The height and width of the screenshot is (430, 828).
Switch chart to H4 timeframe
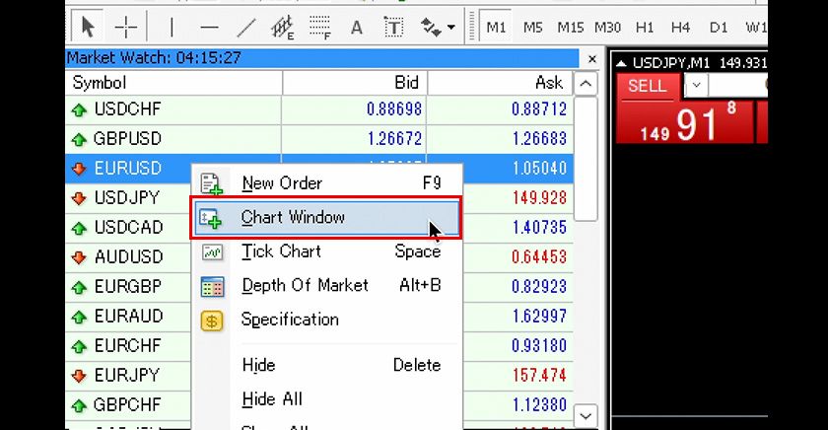(681, 27)
